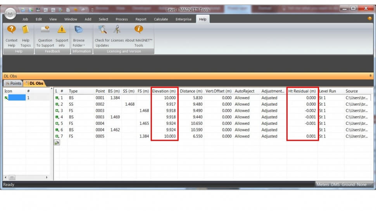Select SS value 1.468 in row 2
376x211 pixels.
point(130,104)
